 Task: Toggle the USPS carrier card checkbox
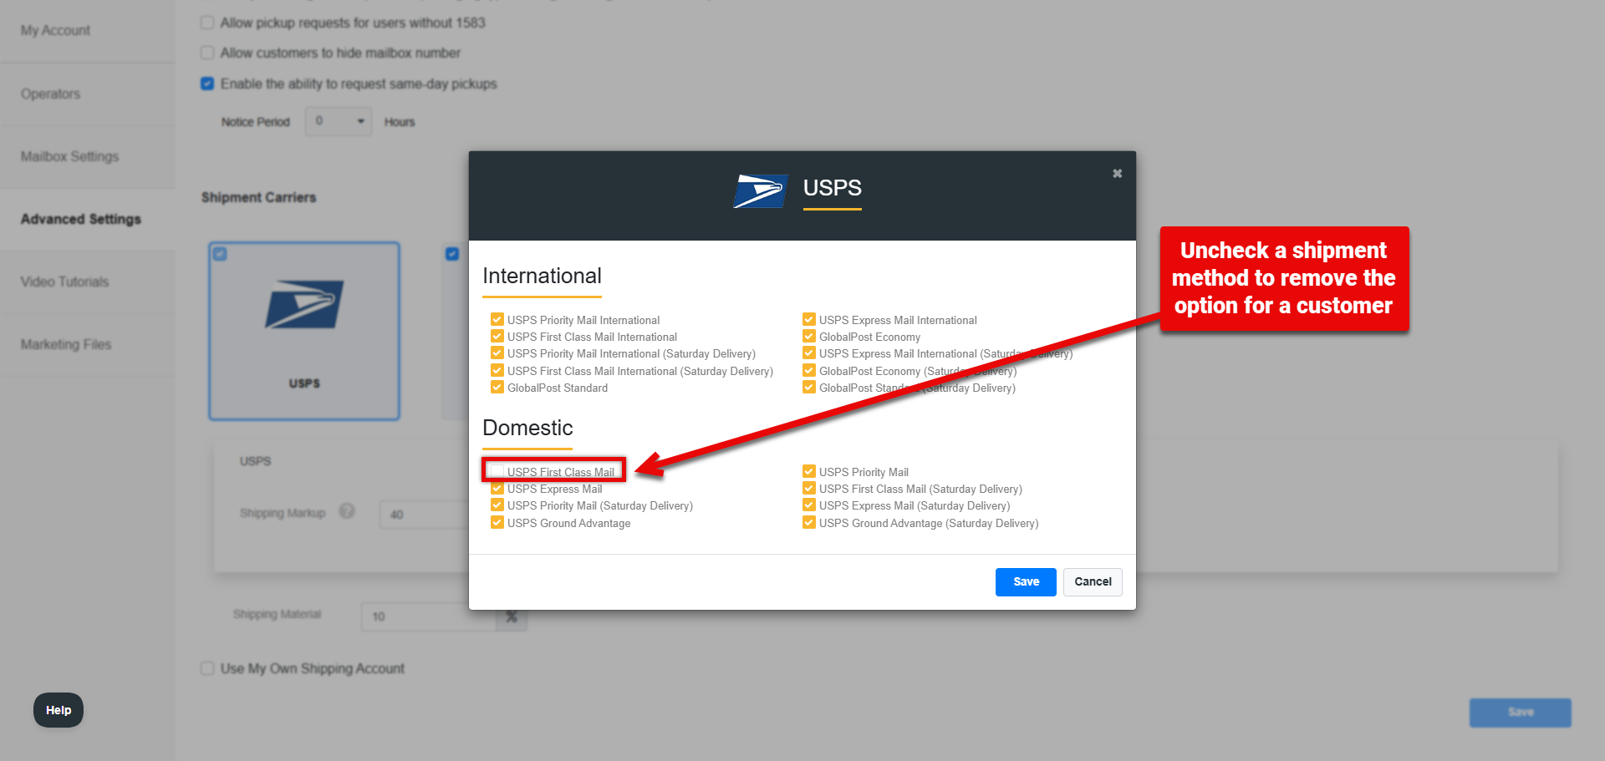(220, 254)
